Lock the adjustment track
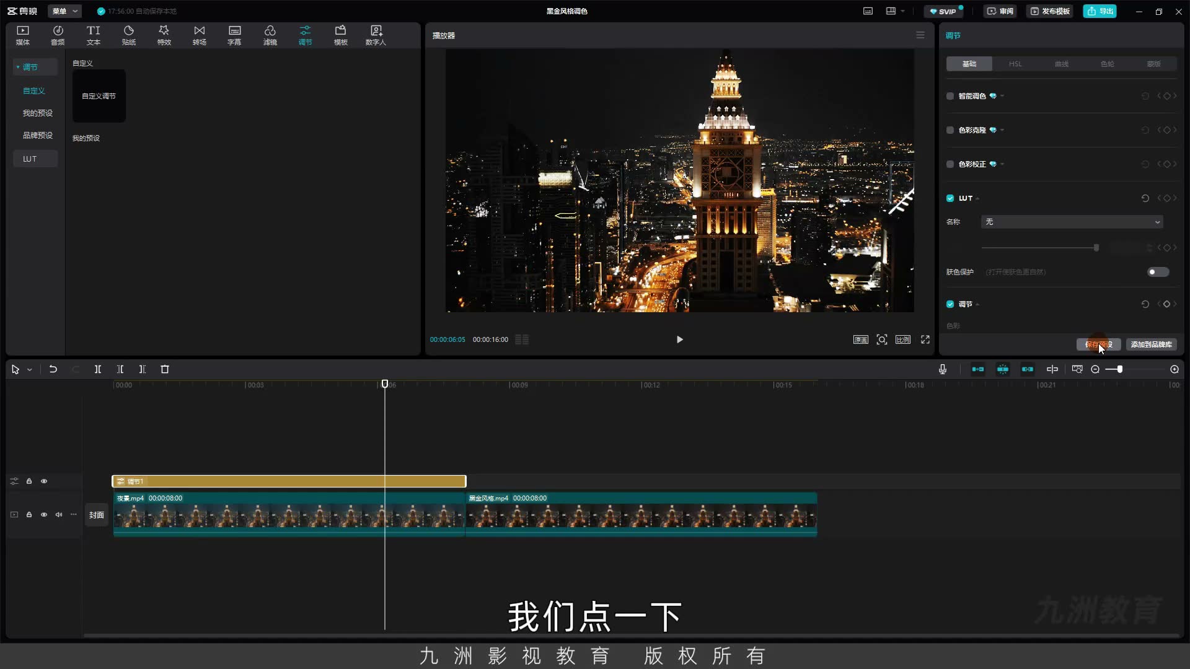Image resolution: width=1190 pixels, height=669 pixels. click(x=29, y=481)
